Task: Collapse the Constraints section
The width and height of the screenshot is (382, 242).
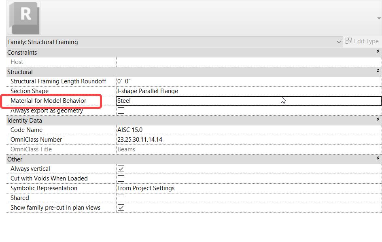Action: click(378, 52)
